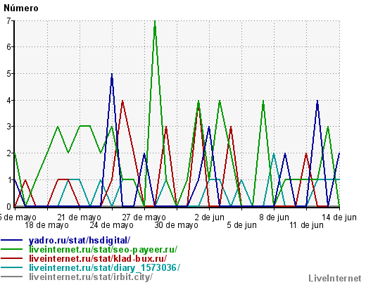Click the blue peak at 4 near 12 jun
The image size is (366, 285).
(x=317, y=101)
